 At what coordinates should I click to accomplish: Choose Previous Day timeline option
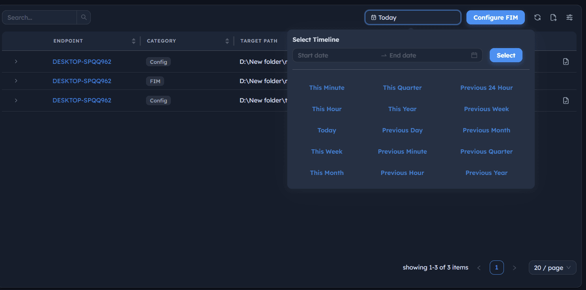402,130
